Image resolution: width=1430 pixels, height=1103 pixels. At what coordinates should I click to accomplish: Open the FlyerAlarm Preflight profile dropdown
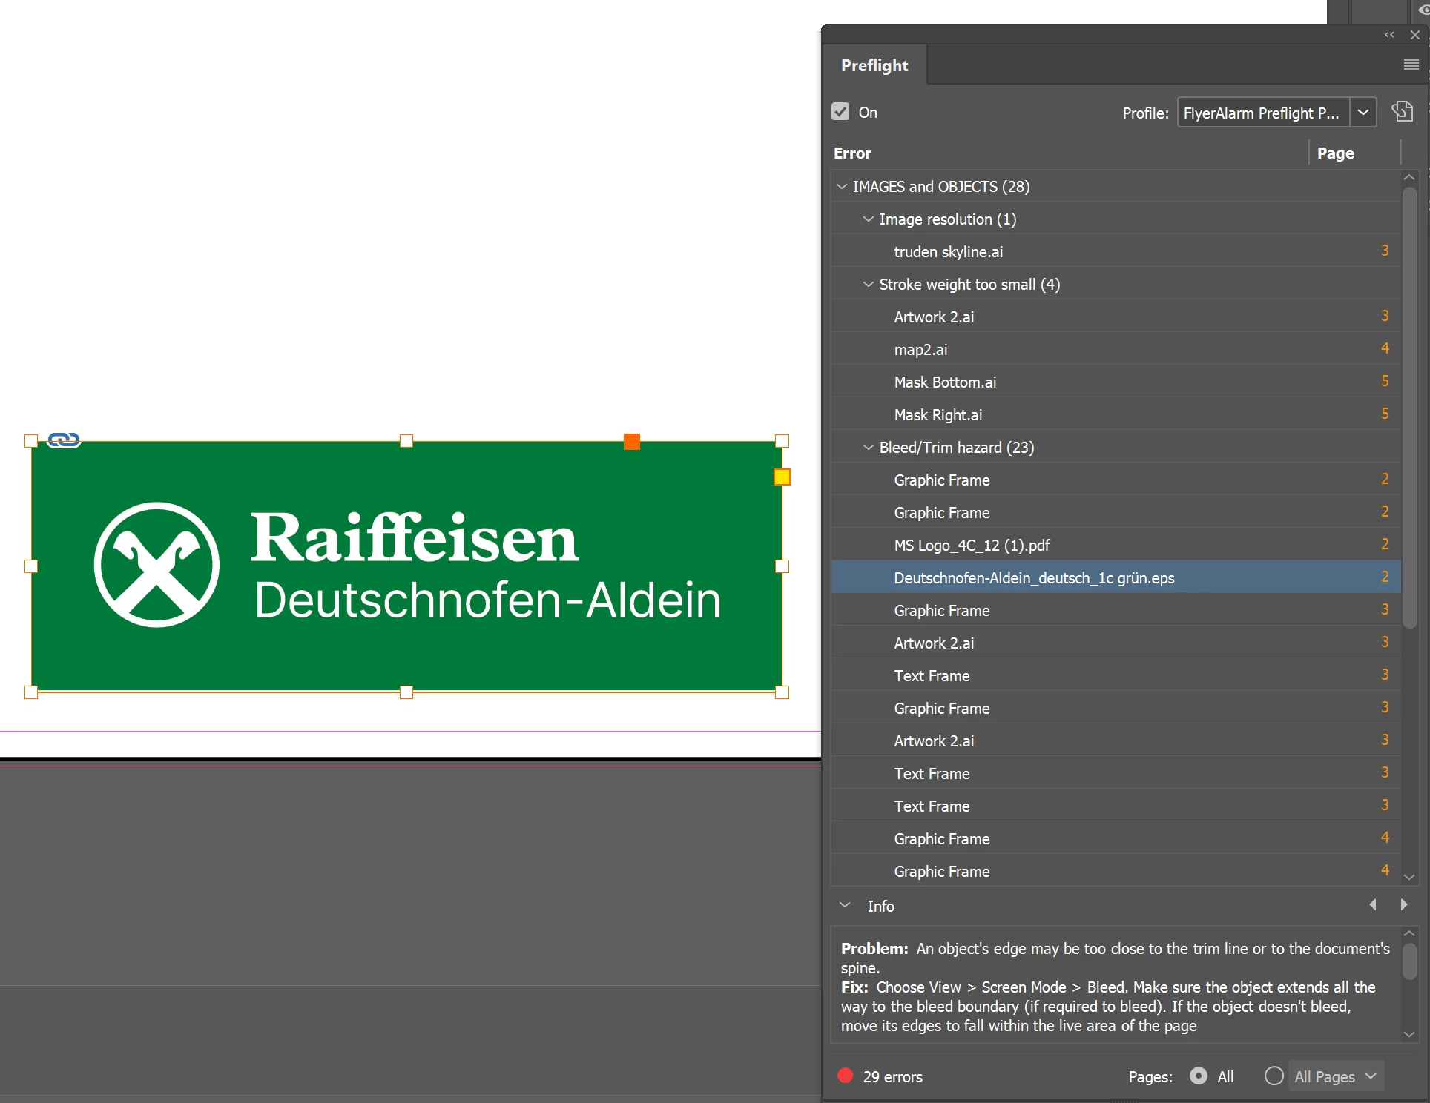click(x=1363, y=113)
